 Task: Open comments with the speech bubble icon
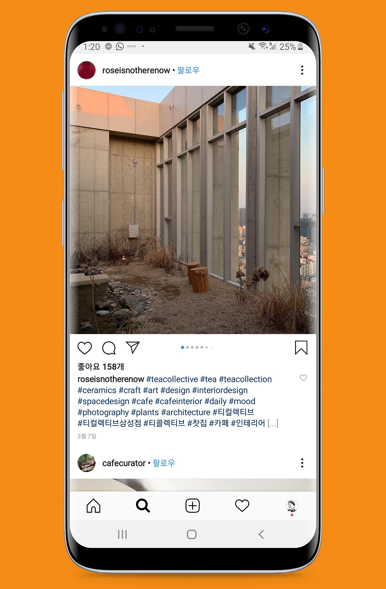point(109,348)
